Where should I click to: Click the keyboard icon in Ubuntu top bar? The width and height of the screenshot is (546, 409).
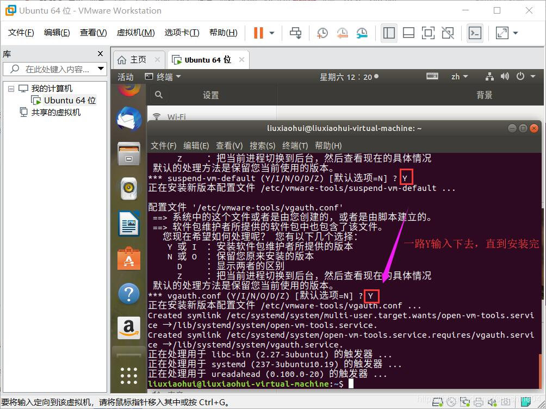[432, 76]
